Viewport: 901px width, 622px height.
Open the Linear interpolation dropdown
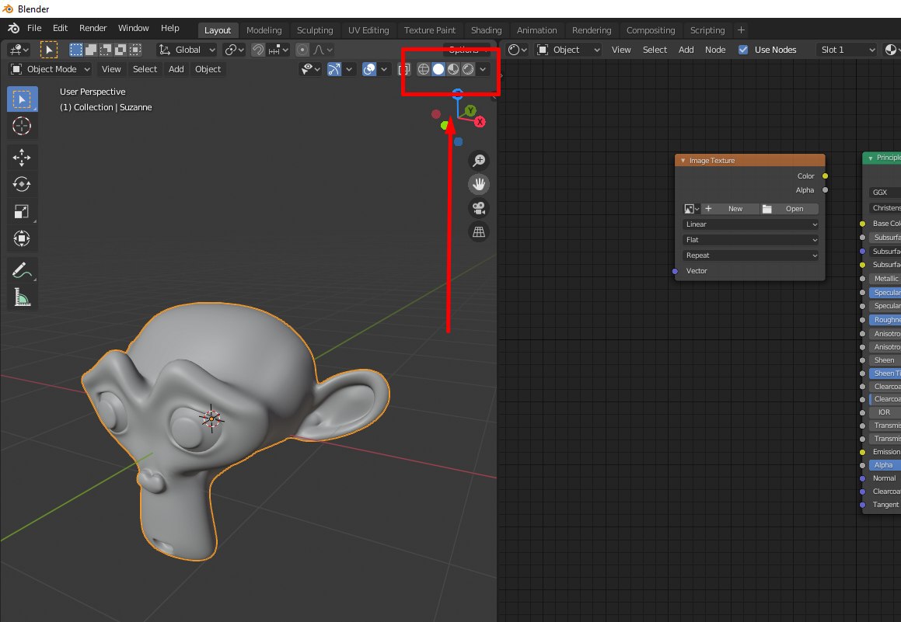(750, 224)
